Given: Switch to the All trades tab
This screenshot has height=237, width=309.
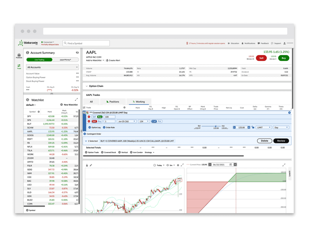Looking at the screenshot, I should 91,101.
